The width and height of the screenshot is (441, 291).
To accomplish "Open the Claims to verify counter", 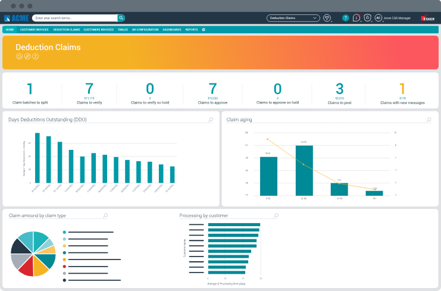I will click(89, 93).
